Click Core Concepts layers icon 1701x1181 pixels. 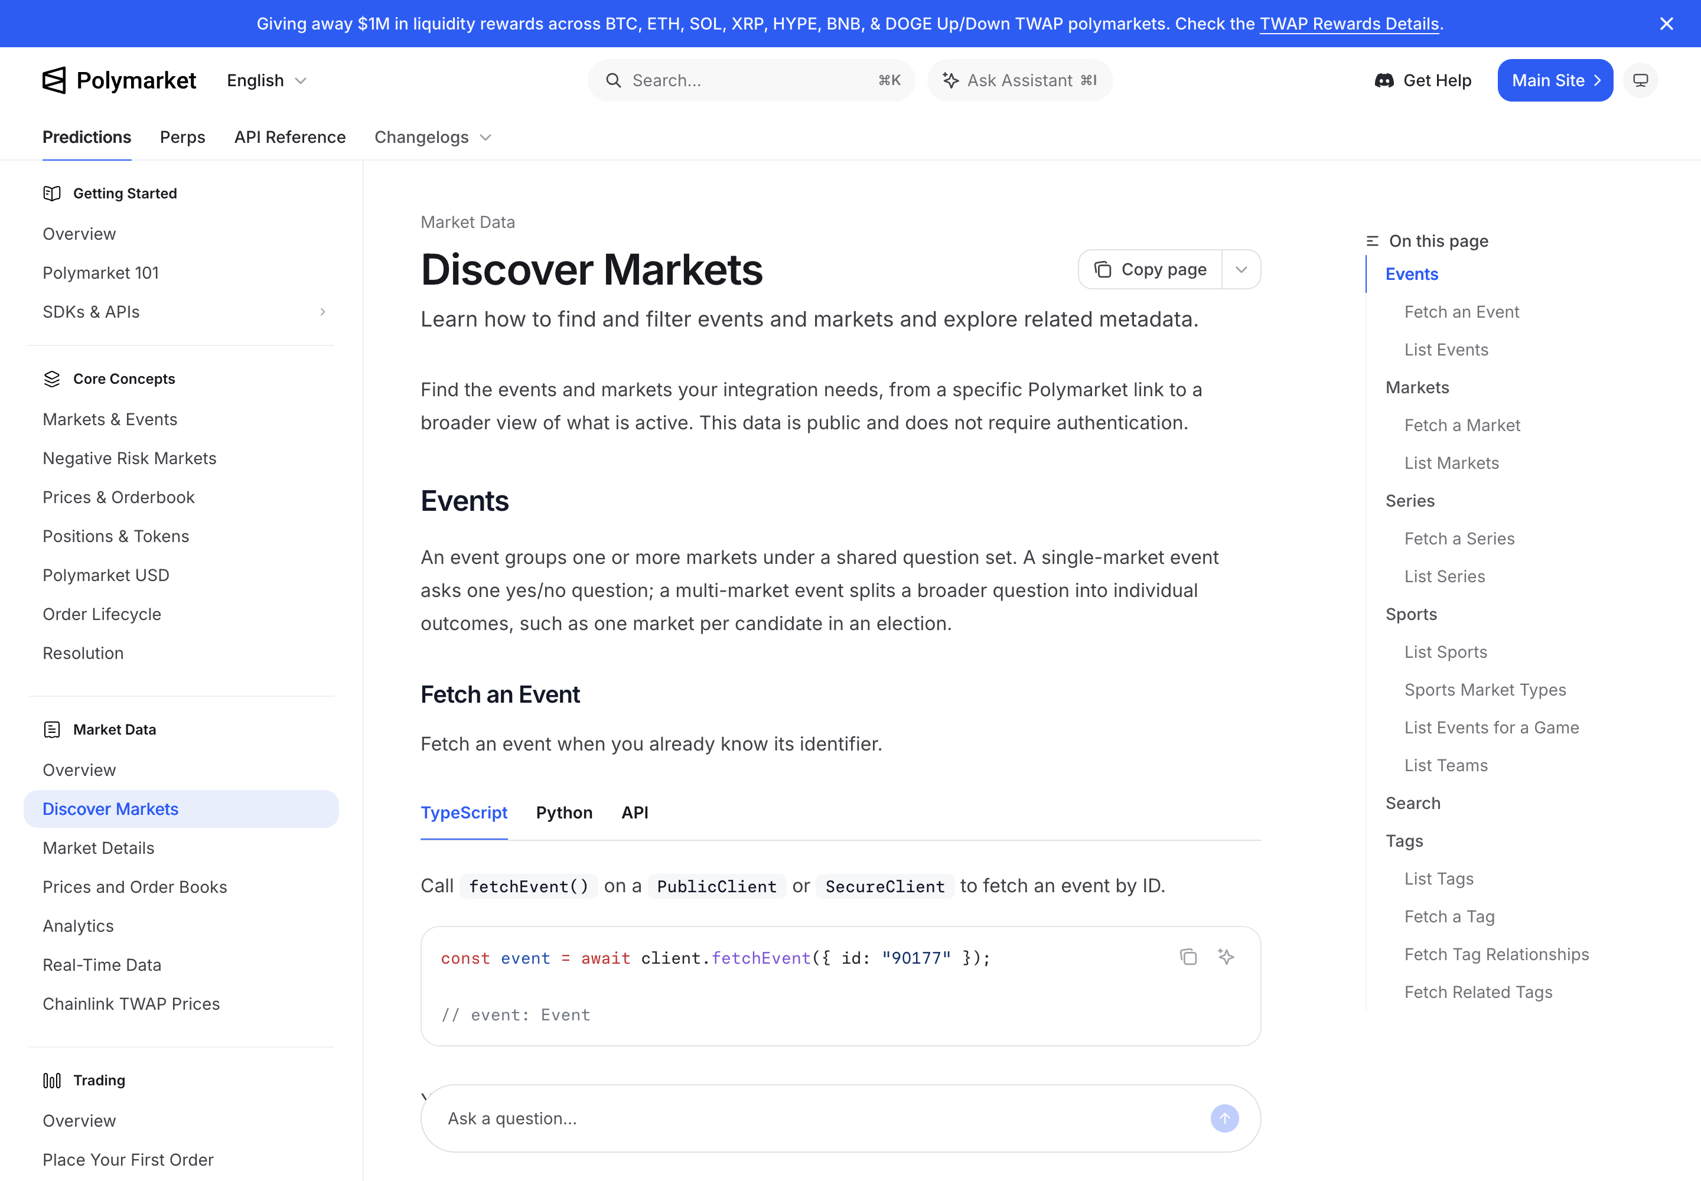point(52,379)
